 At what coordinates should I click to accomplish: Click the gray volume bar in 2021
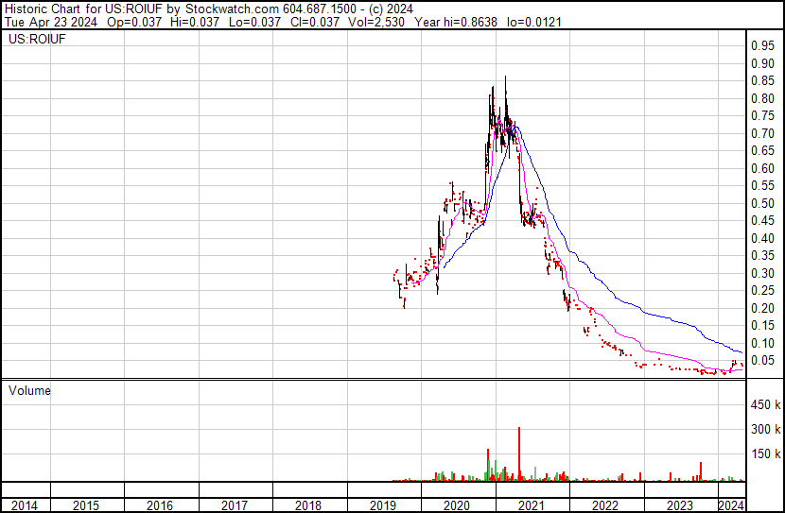pyautogui.click(x=535, y=473)
